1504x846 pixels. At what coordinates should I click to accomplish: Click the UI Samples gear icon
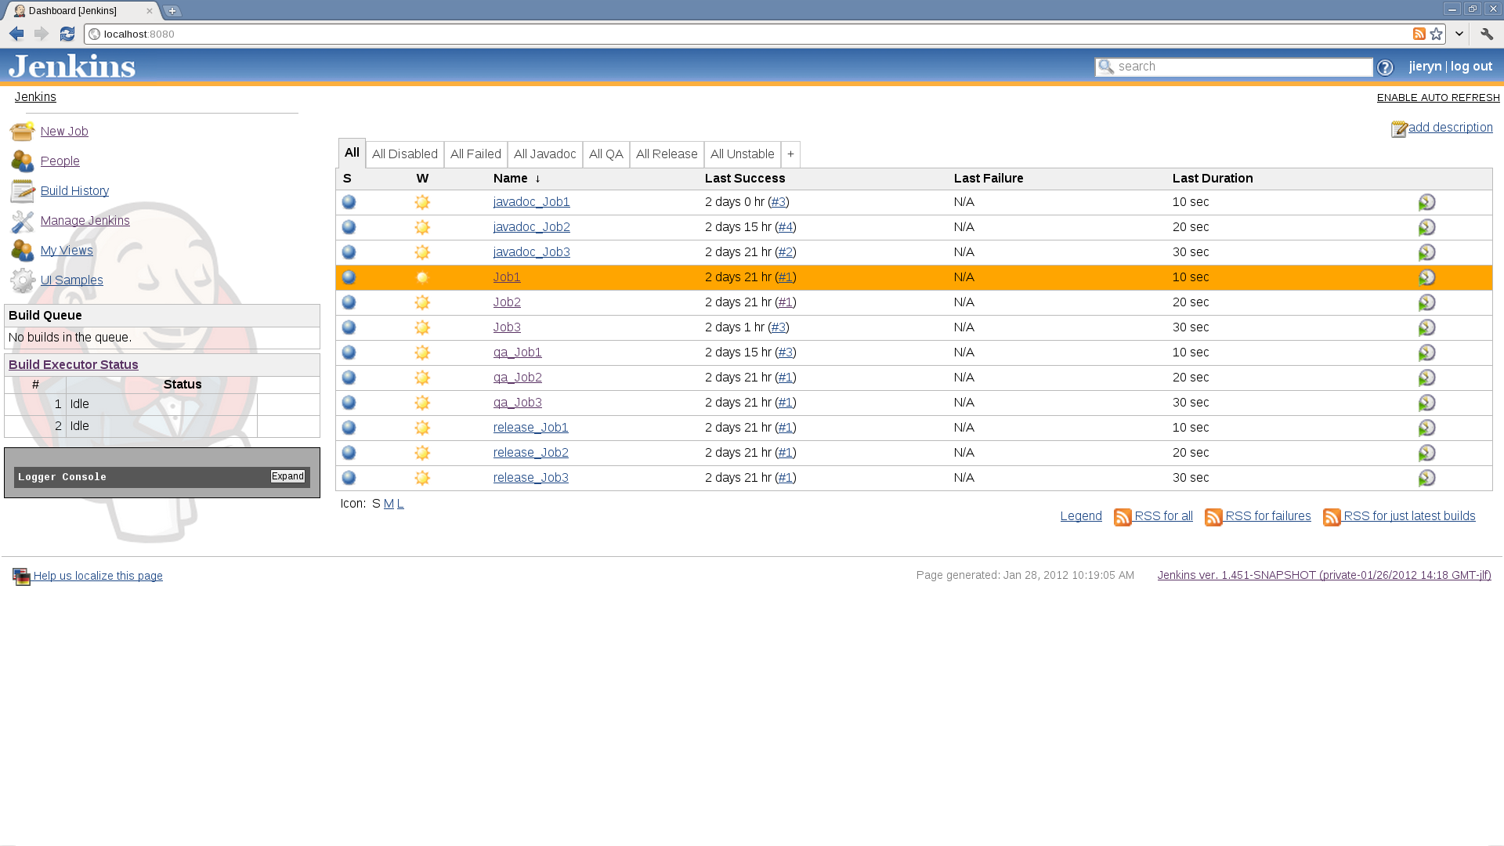pos(22,280)
